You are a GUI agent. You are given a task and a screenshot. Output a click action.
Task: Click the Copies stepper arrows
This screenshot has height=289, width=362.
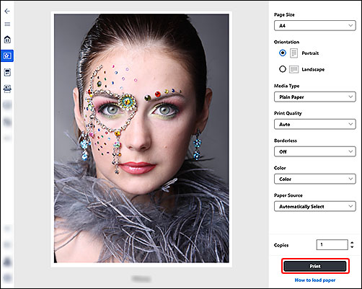click(352, 245)
